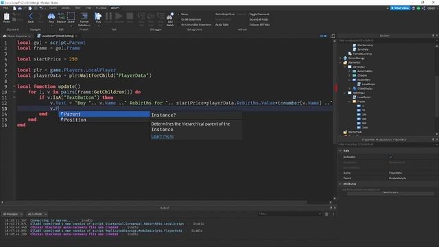This screenshot has width=439, height=247.
Task: Start the Play test
Action: [98, 16]
